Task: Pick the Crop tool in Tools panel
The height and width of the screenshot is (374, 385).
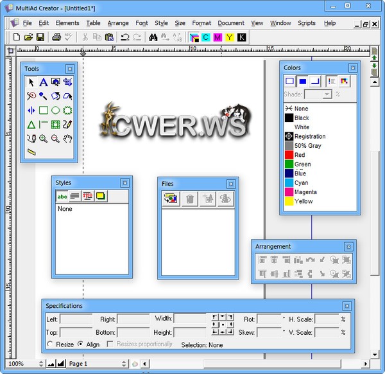Action: 67,82
